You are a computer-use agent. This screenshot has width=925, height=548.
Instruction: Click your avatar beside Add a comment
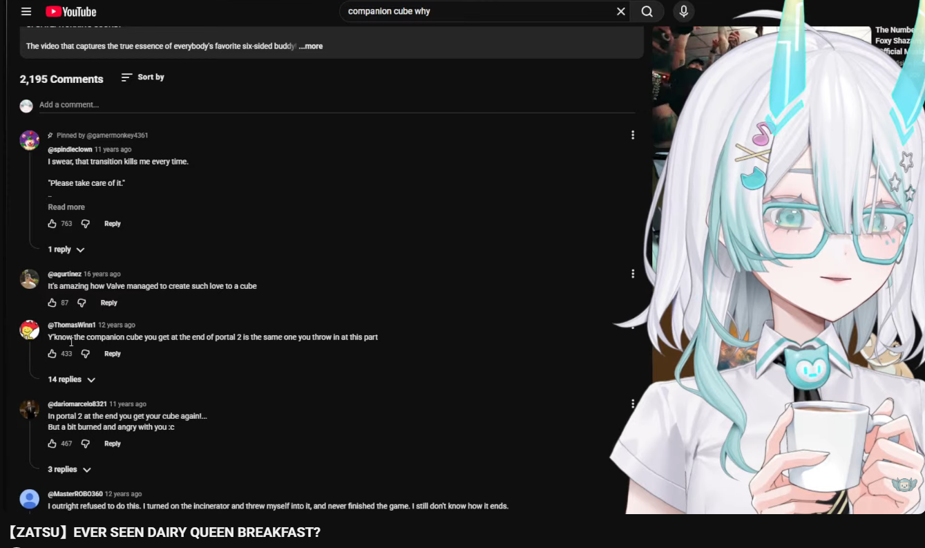coord(26,106)
